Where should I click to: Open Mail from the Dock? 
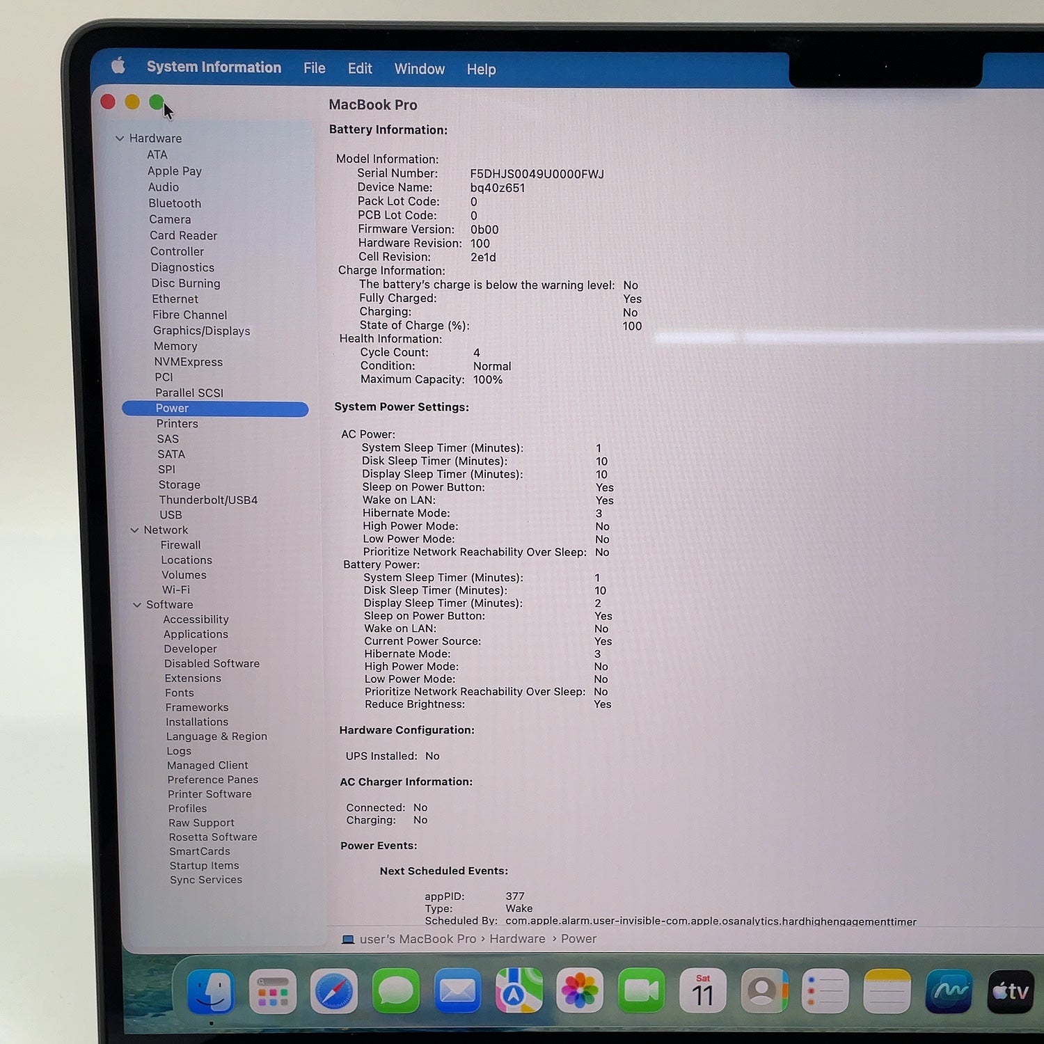pos(457,991)
